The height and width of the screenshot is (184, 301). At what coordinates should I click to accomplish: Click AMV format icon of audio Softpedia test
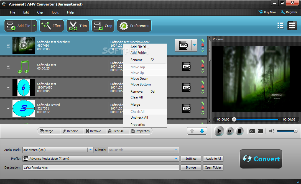pyautogui.click(x=187, y=66)
